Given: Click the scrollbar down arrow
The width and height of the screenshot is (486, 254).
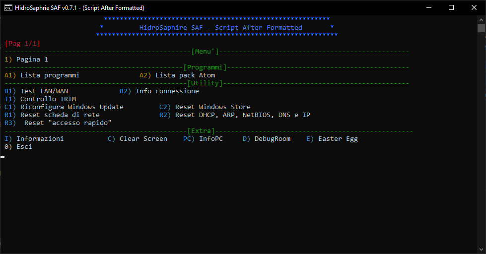Looking at the screenshot, I should coord(481,250).
